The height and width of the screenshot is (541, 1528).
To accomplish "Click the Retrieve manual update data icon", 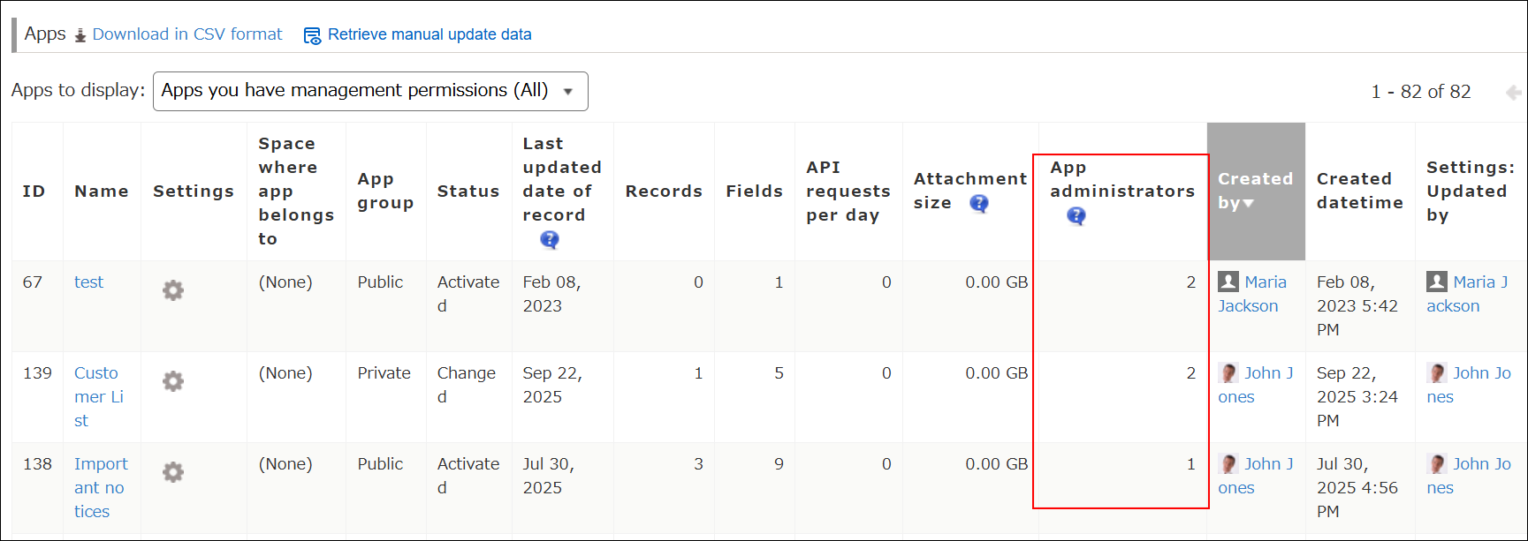I will tap(312, 35).
